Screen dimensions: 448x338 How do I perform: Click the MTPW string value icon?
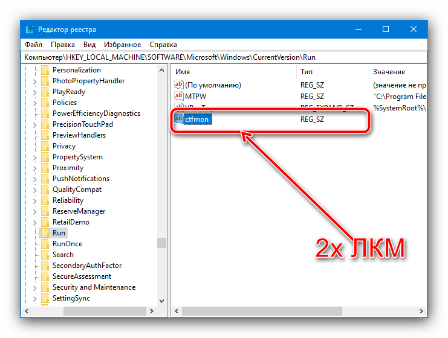[179, 96]
